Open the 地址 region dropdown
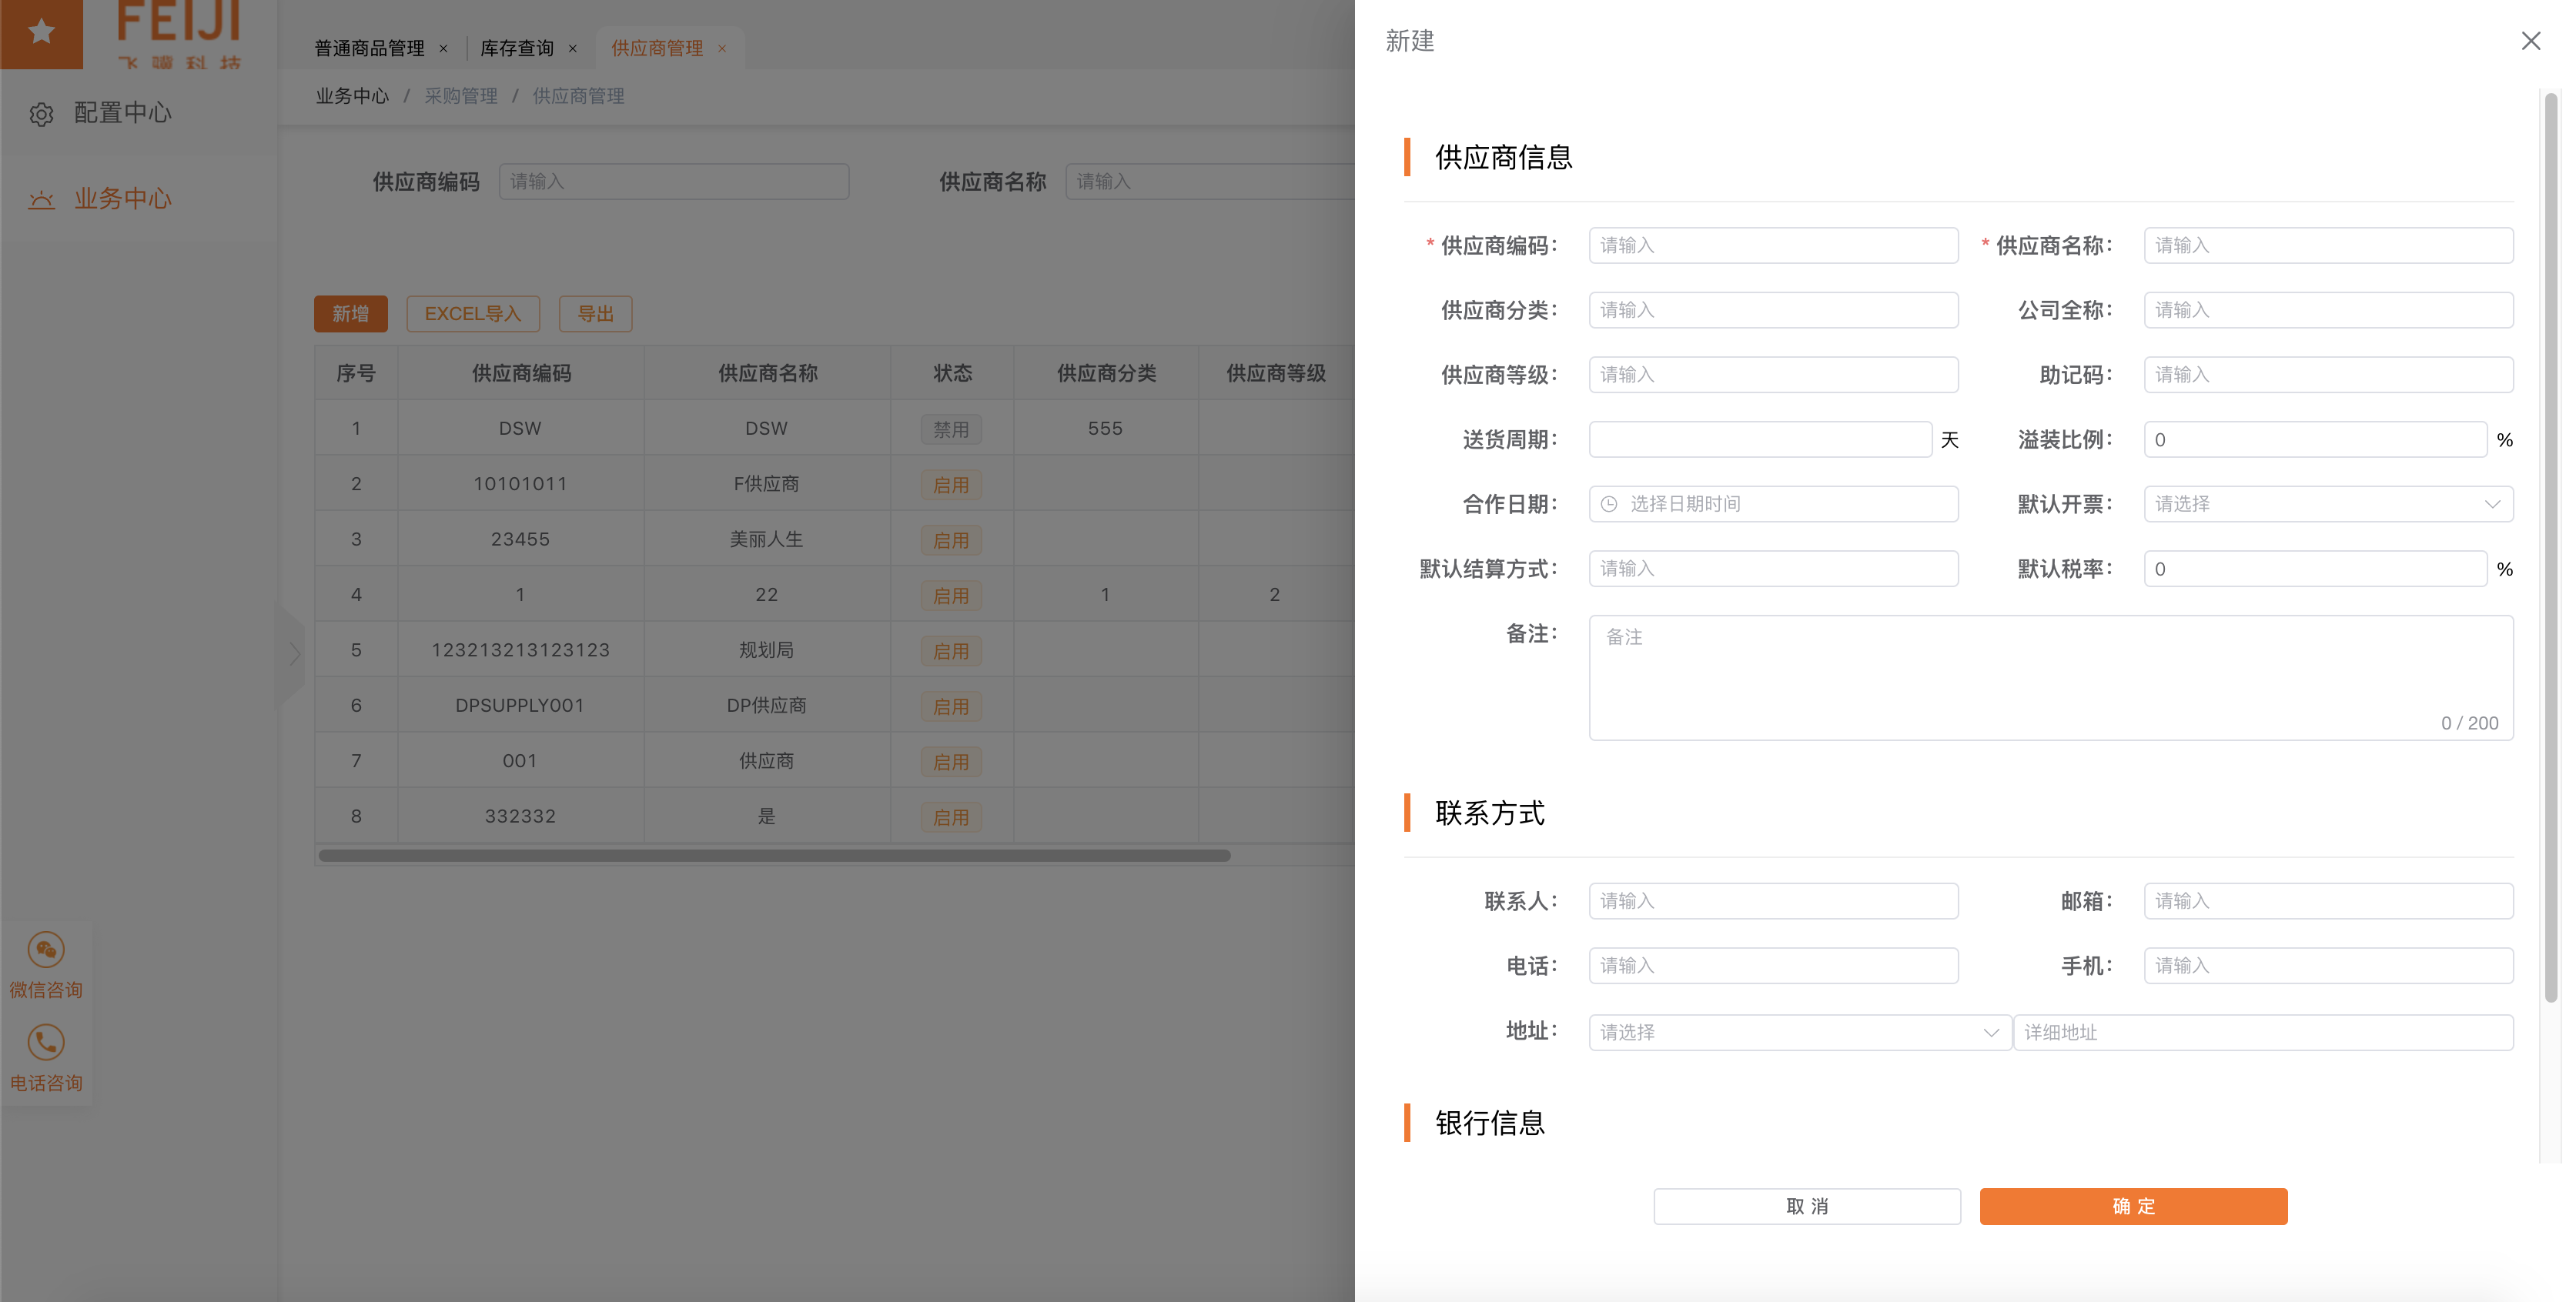Viewport: 2576px width, 1302px height. pos(1799,1032)
